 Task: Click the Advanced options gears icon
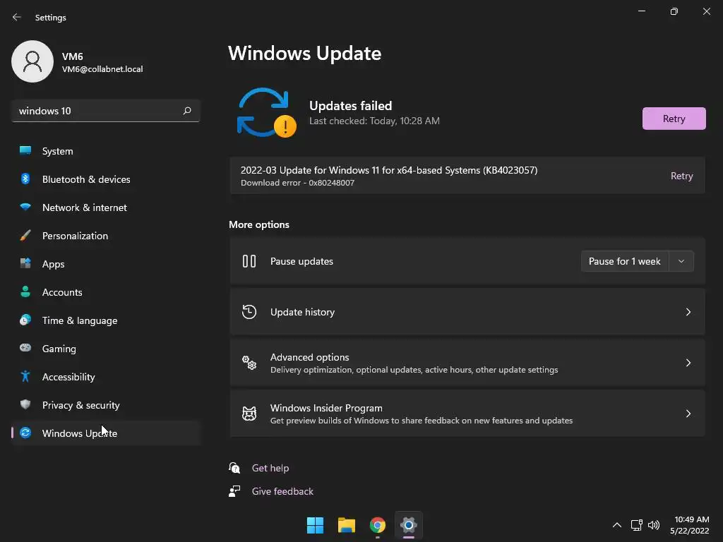(x=249, y=363)
